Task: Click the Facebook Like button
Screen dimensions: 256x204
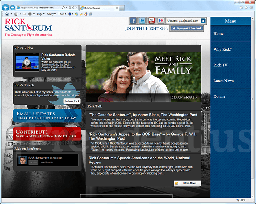Action: (x=33, y=162)
